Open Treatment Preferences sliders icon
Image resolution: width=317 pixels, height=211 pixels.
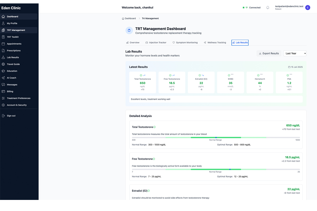click(3, 98)
